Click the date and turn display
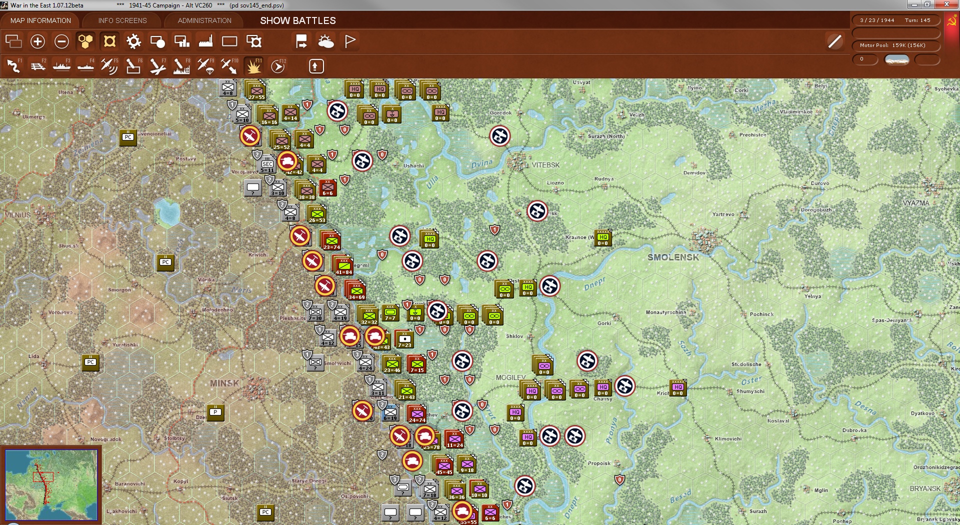 click(x=895, y=20)
